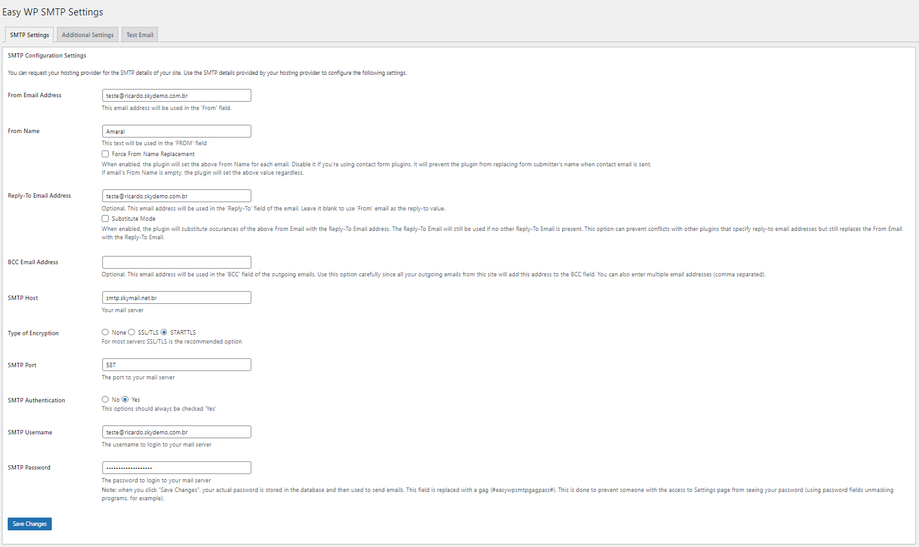Select Yes for SMTP Authentication
Viewport: 919px width, 547px height.
(125, 399)
